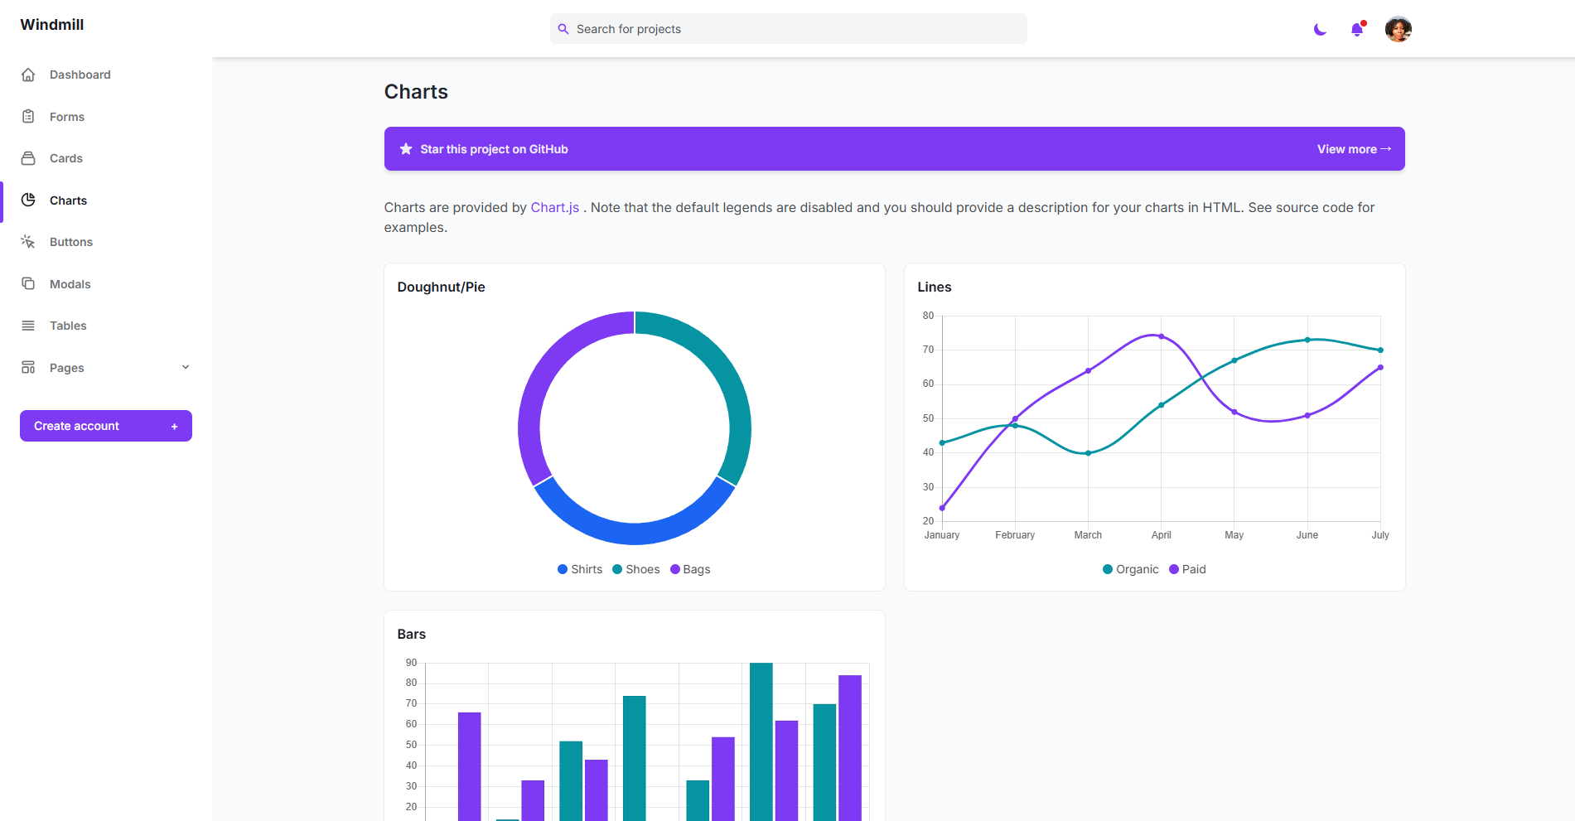Image resolution: width=1575 pixels, height=821 pixels.
Task: Click the Organic data point at June
Action: click(1307, 340)
